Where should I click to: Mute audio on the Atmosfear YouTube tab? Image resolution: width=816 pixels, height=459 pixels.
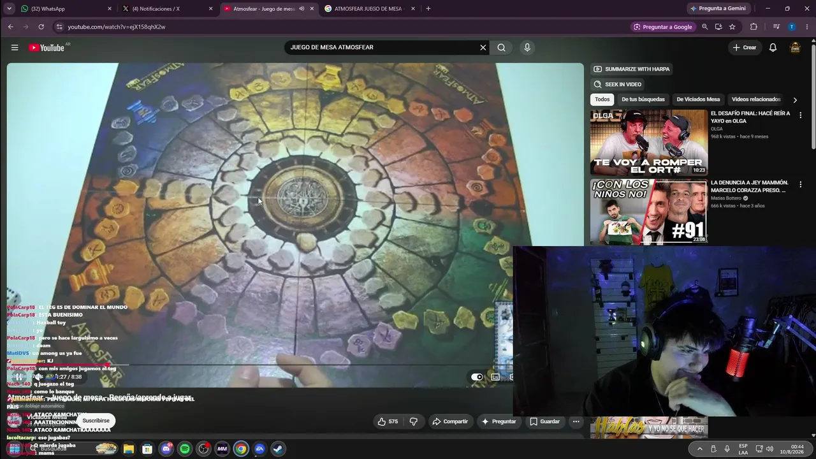(302, 9)
